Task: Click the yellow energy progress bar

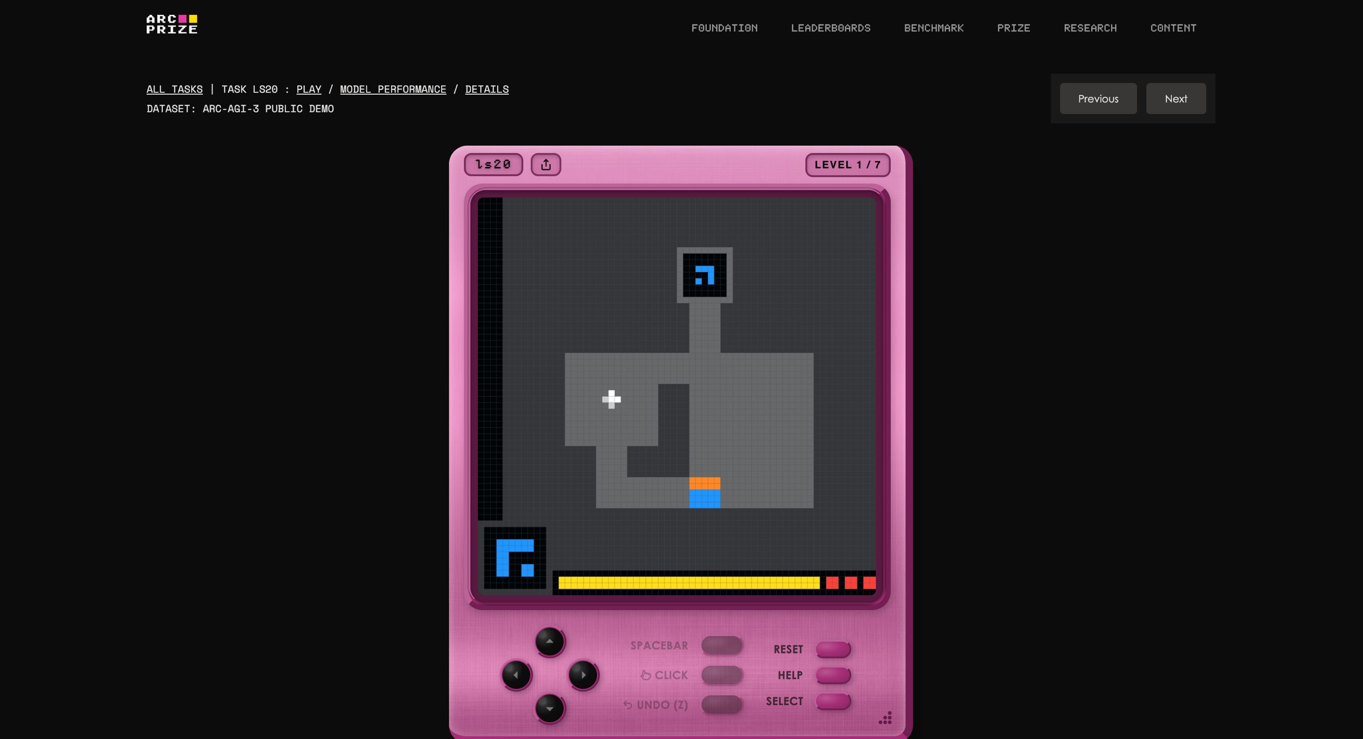Action: coord(688,582)
